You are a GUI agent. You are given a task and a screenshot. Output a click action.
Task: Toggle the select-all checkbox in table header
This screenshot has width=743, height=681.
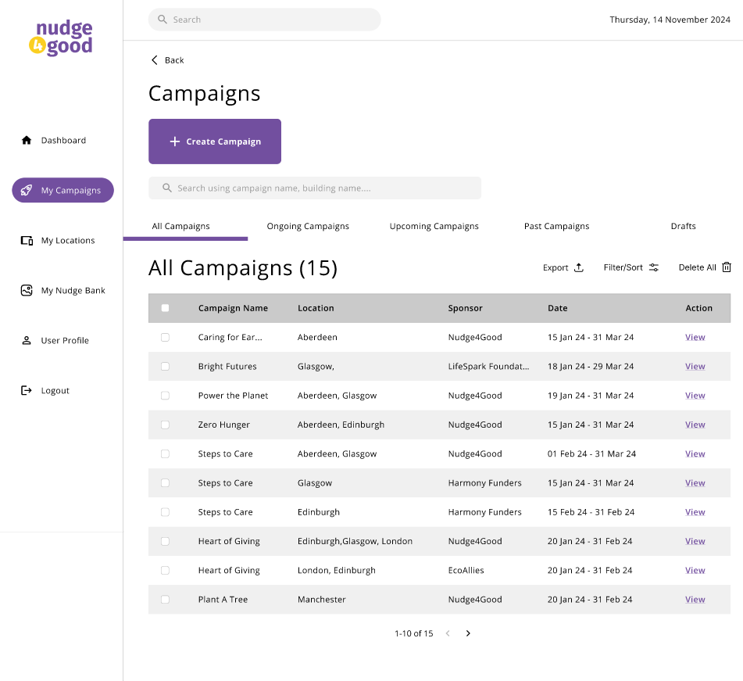click(165, 308)
